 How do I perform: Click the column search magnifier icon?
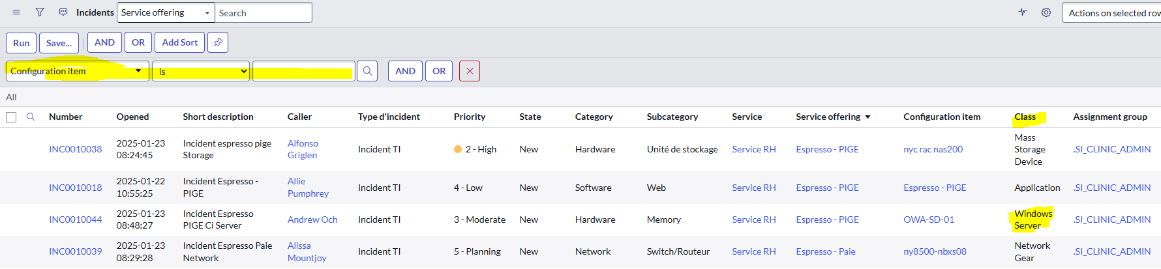(31, 117)
